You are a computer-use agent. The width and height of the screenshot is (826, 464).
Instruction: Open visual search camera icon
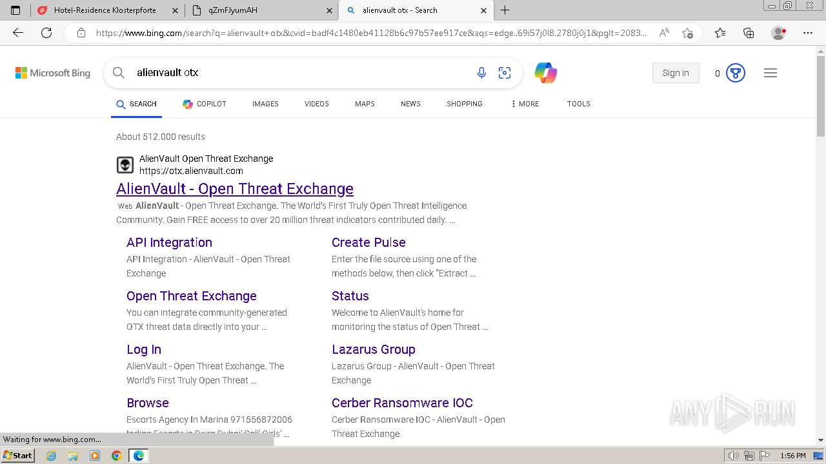pos(505,73)
